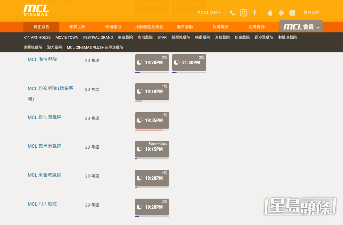Open MCL 數碼港戲院 listing link
343x225 pixels.
(45, 146)
